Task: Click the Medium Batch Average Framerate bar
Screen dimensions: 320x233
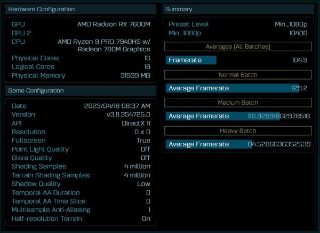Action: tap(223, 116)
